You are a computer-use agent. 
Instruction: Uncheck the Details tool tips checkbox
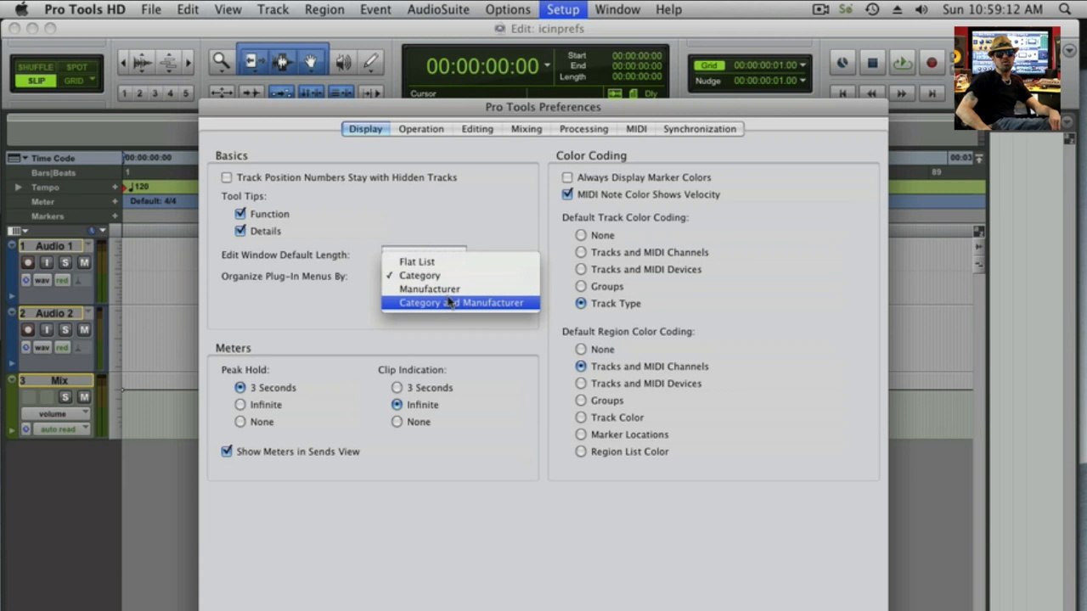240,231
